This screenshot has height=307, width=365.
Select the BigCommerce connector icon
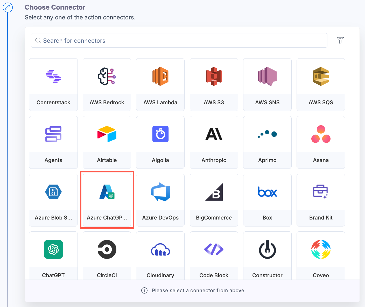(214, 192)
